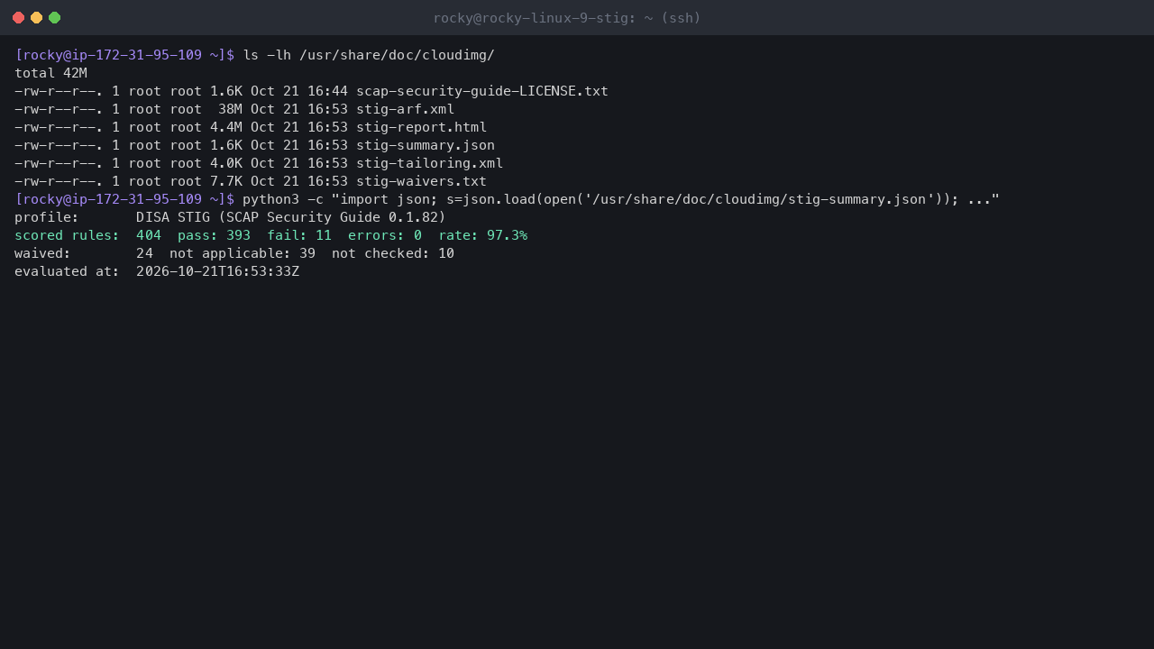Click the 7.7K file size value
Viewport: 1154px width, 649px height.
[226, 181]
